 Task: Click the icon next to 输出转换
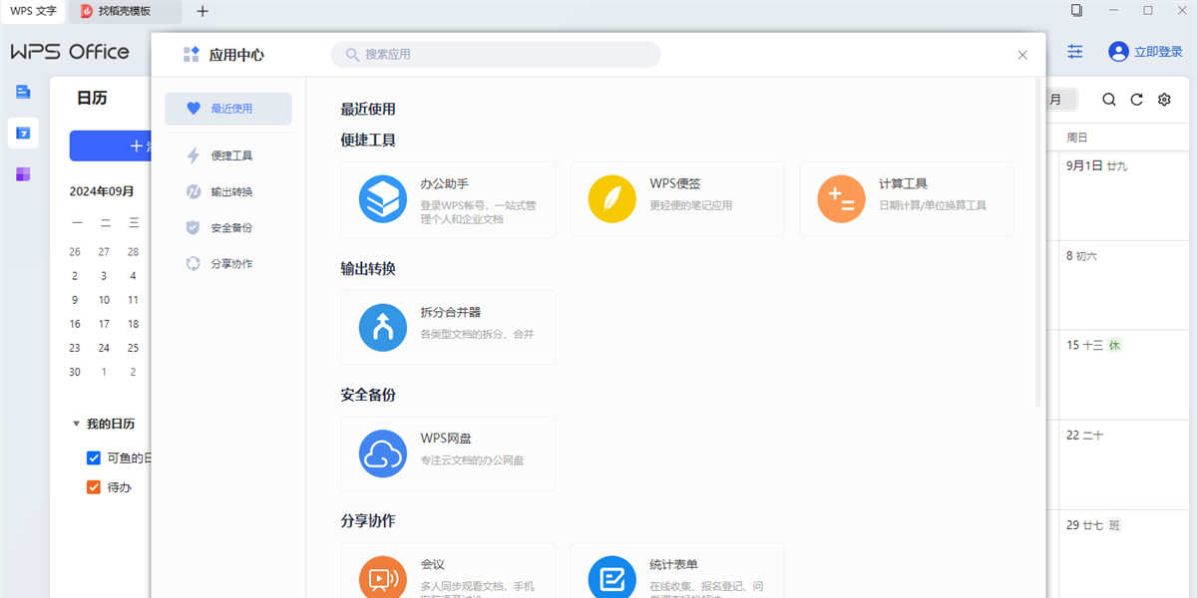[x=194, y=191]
